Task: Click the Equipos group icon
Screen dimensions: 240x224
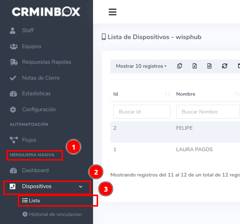Action: pyautogui.click(x=13, y=46)
